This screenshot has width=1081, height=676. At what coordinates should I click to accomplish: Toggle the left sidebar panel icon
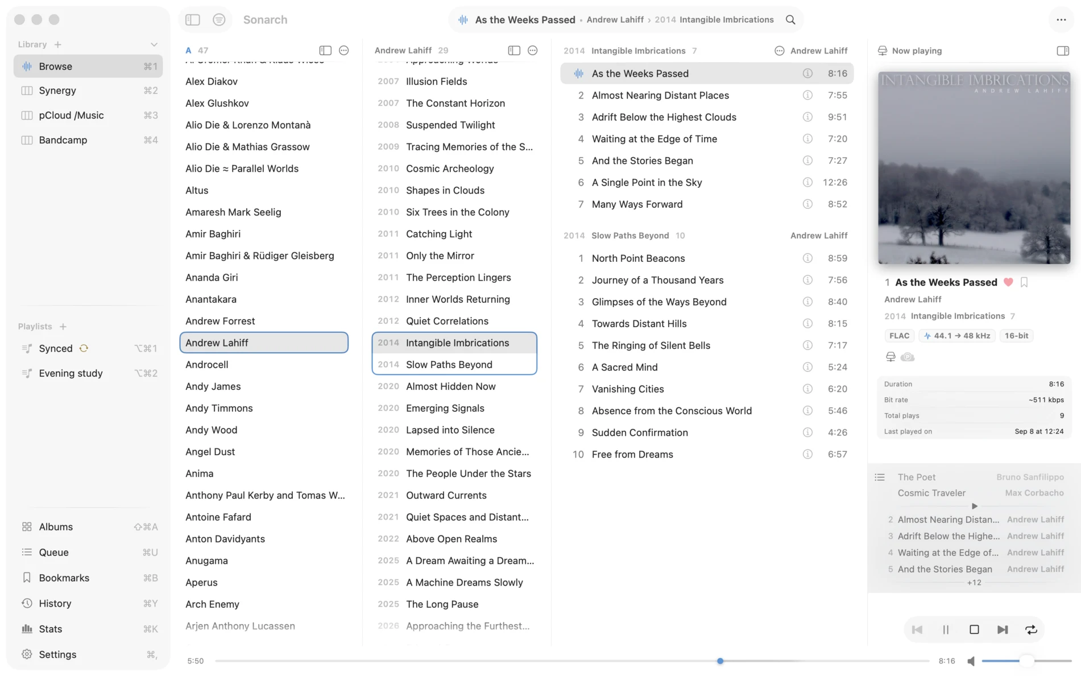(193, 19)
